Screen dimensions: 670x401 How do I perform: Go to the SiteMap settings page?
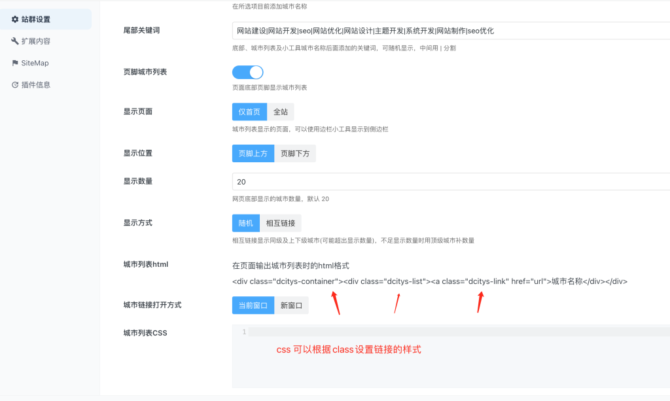click(x=35, y=63)
